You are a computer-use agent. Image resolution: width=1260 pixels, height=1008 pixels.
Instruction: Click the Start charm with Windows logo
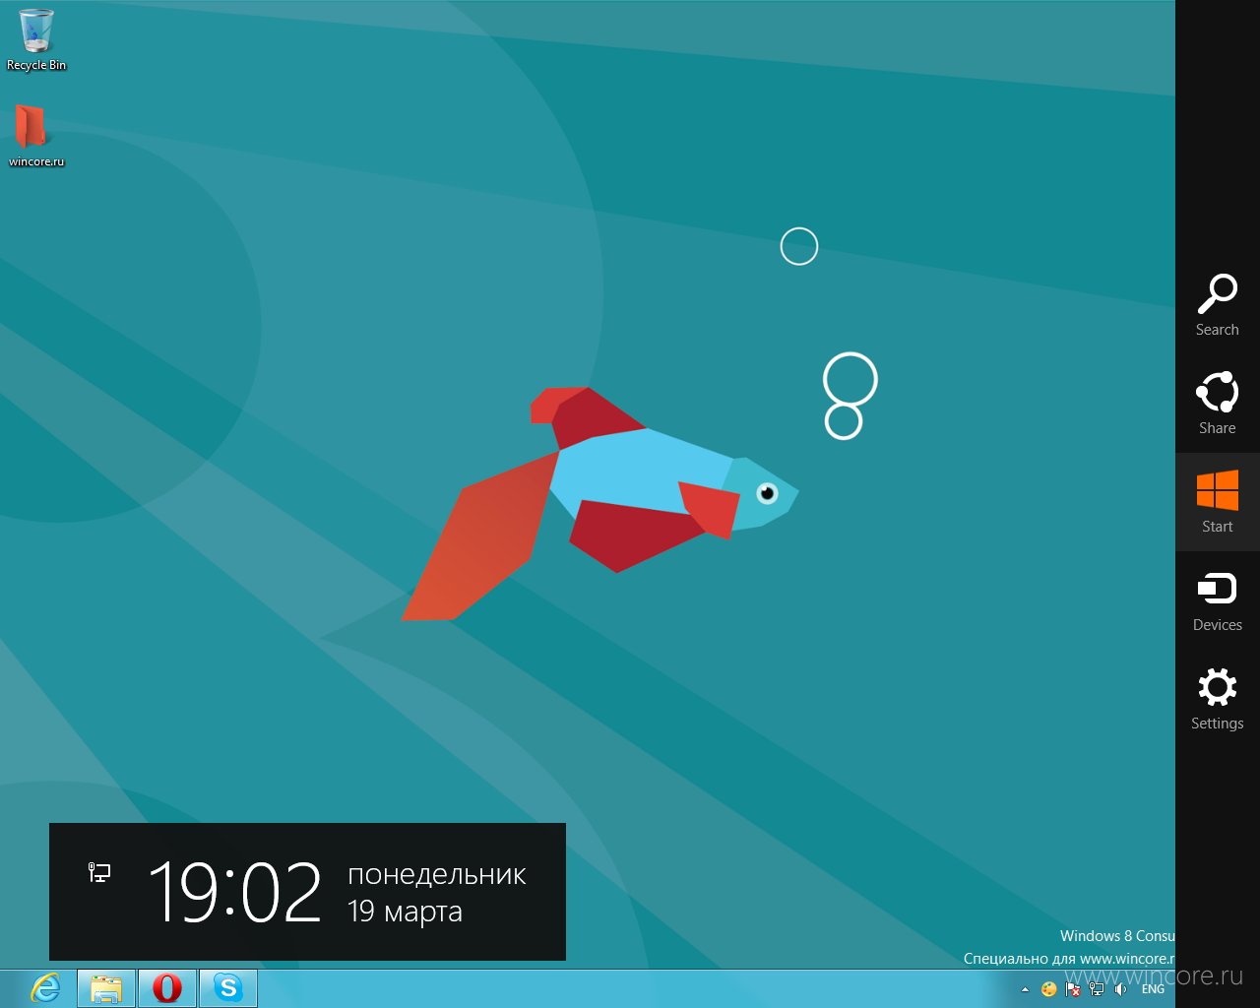tap(1218, 502)
